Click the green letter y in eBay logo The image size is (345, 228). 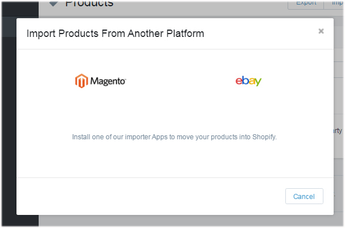pyautogui.click(x=258, y=82)
